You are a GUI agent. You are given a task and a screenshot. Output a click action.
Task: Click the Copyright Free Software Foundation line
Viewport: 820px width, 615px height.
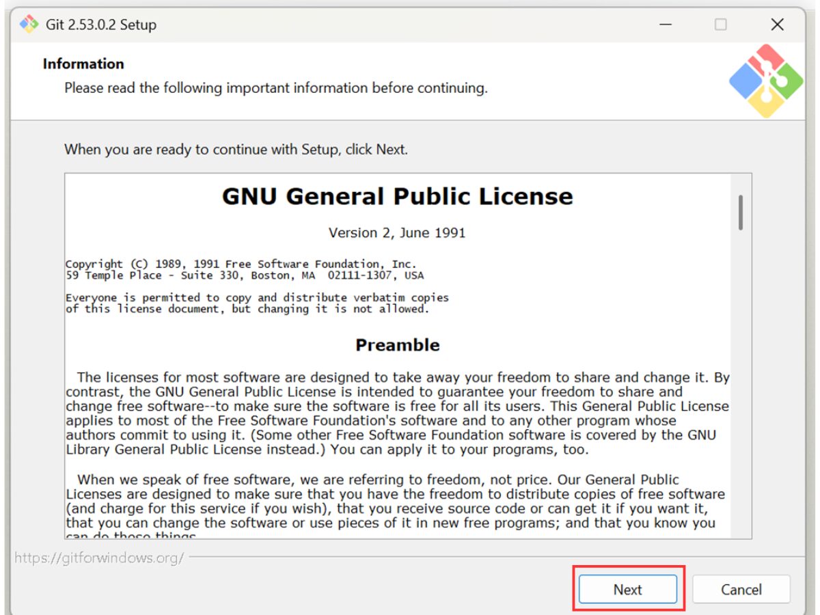[241, 264]
